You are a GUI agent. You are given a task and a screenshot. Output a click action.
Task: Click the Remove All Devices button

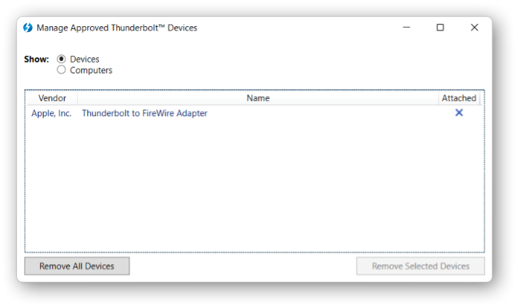[x=77, y=266]
